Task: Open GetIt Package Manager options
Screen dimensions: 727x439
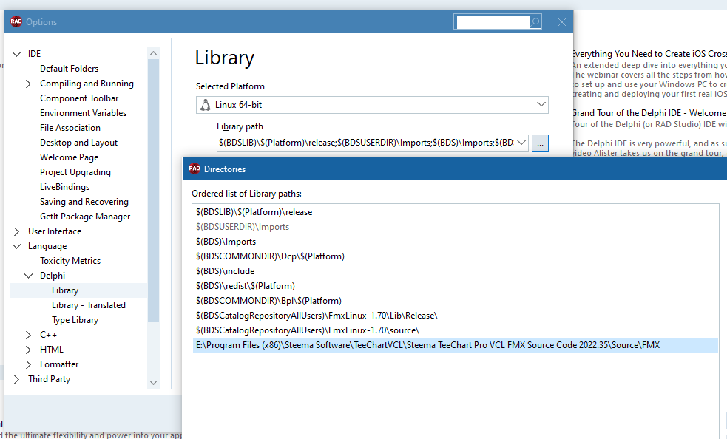Action: pyautogui.click(x=85, y=217)
